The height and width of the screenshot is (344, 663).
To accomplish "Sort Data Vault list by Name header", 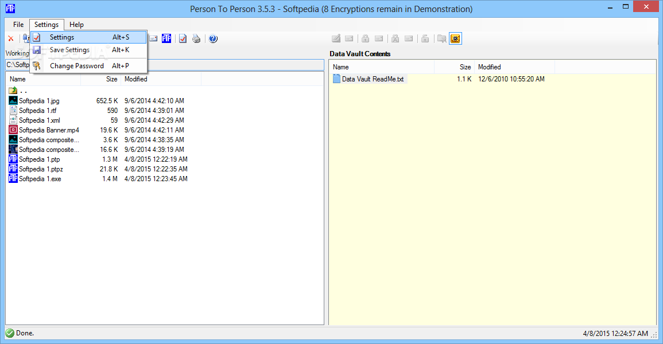I will pos(382,67).
